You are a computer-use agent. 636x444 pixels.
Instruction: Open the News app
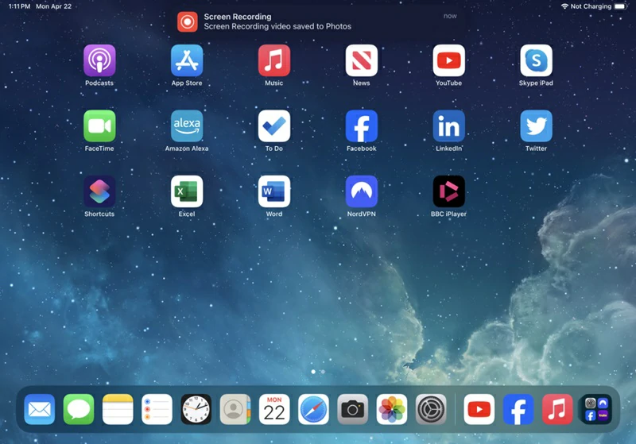pyautogui.click(x=362, y=61)
